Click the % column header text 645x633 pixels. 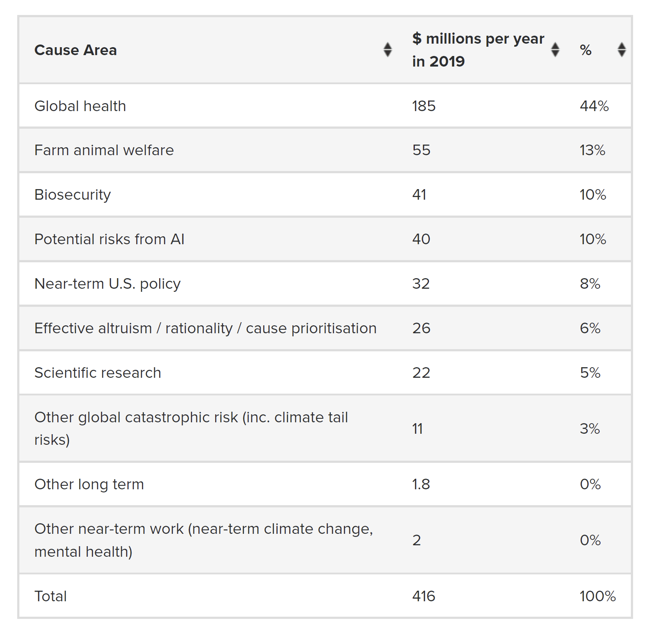pos(585,50)
